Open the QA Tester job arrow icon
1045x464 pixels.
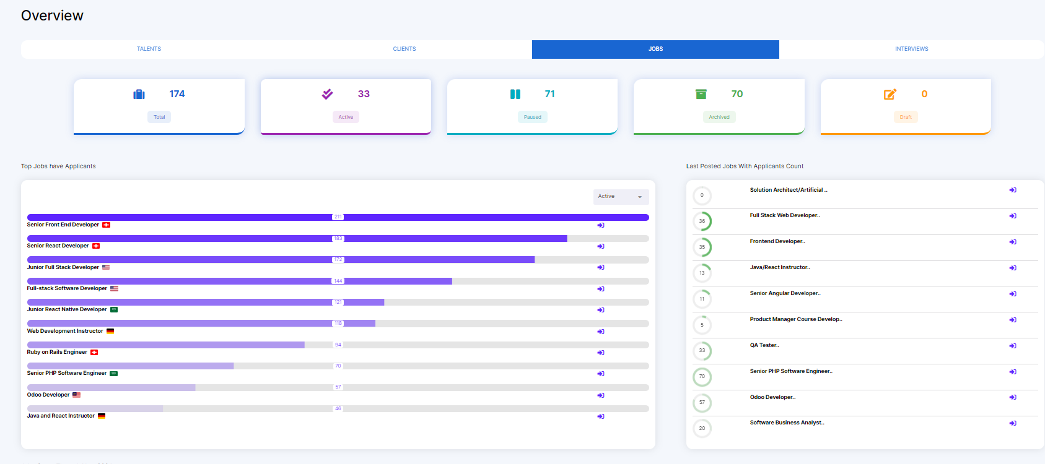coord(1012,346)
